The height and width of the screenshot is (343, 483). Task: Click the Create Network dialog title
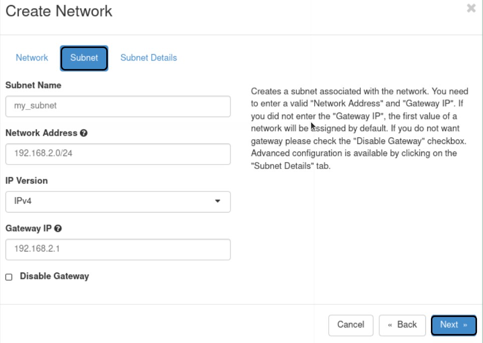pyautogui.click(x=59, y=11)
